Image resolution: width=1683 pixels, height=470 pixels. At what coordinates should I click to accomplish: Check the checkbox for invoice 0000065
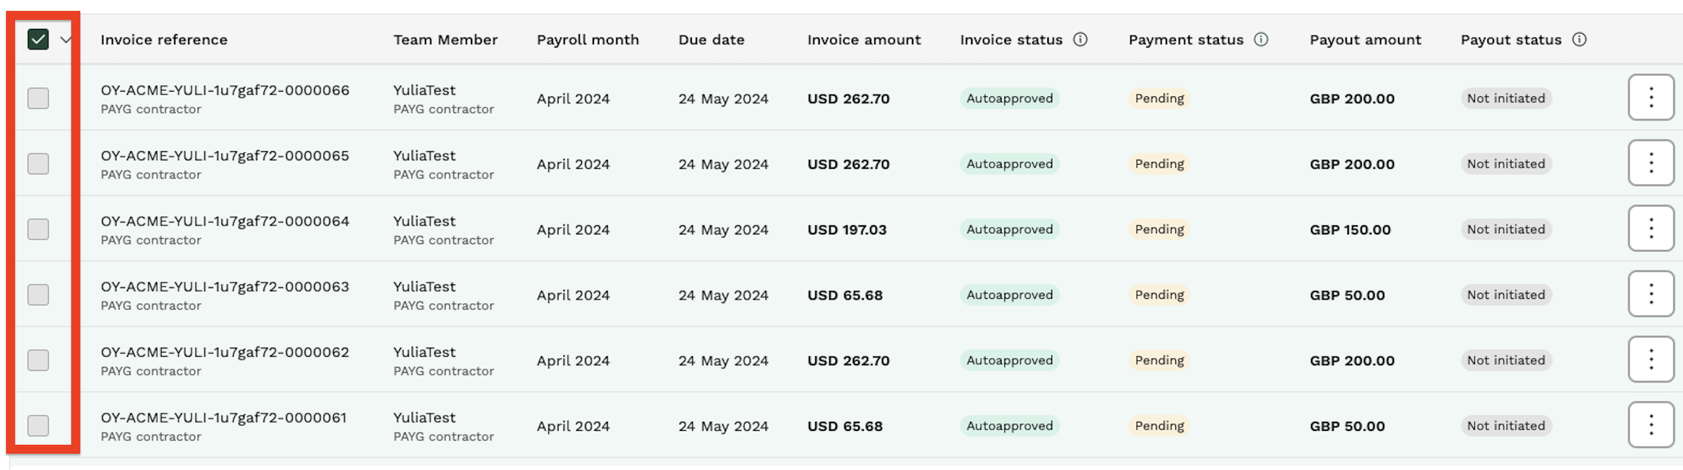pyautogui.click(x=38, y=164)
